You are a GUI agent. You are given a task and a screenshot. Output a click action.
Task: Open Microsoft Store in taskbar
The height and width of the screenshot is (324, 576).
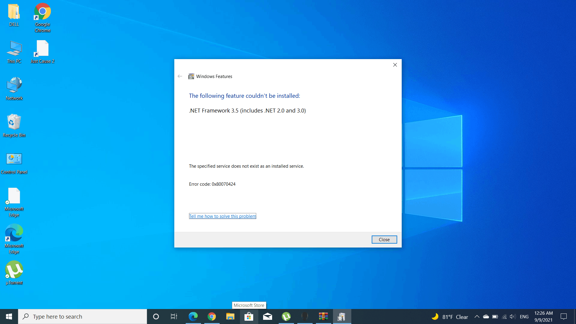249,316
